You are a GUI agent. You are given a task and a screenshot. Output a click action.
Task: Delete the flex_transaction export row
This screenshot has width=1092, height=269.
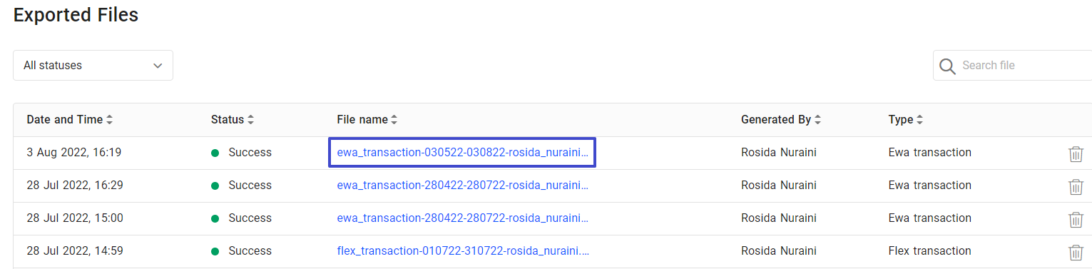[1076, 252]
